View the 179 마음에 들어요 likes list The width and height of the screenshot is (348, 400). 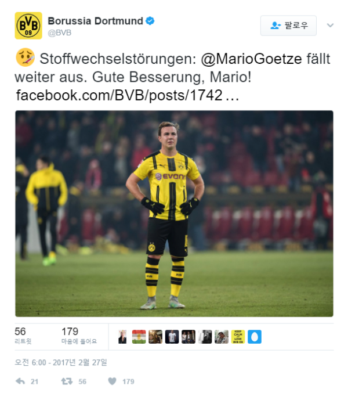pos(79,336)
